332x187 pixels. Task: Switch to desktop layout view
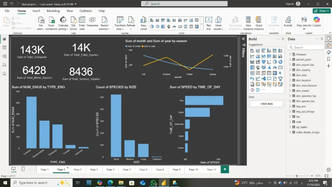[x=14, y=169]
